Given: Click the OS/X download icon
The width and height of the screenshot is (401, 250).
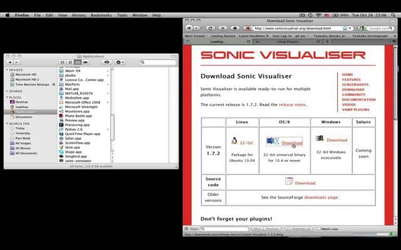Looking at the screenshot, I should (273, 141).
